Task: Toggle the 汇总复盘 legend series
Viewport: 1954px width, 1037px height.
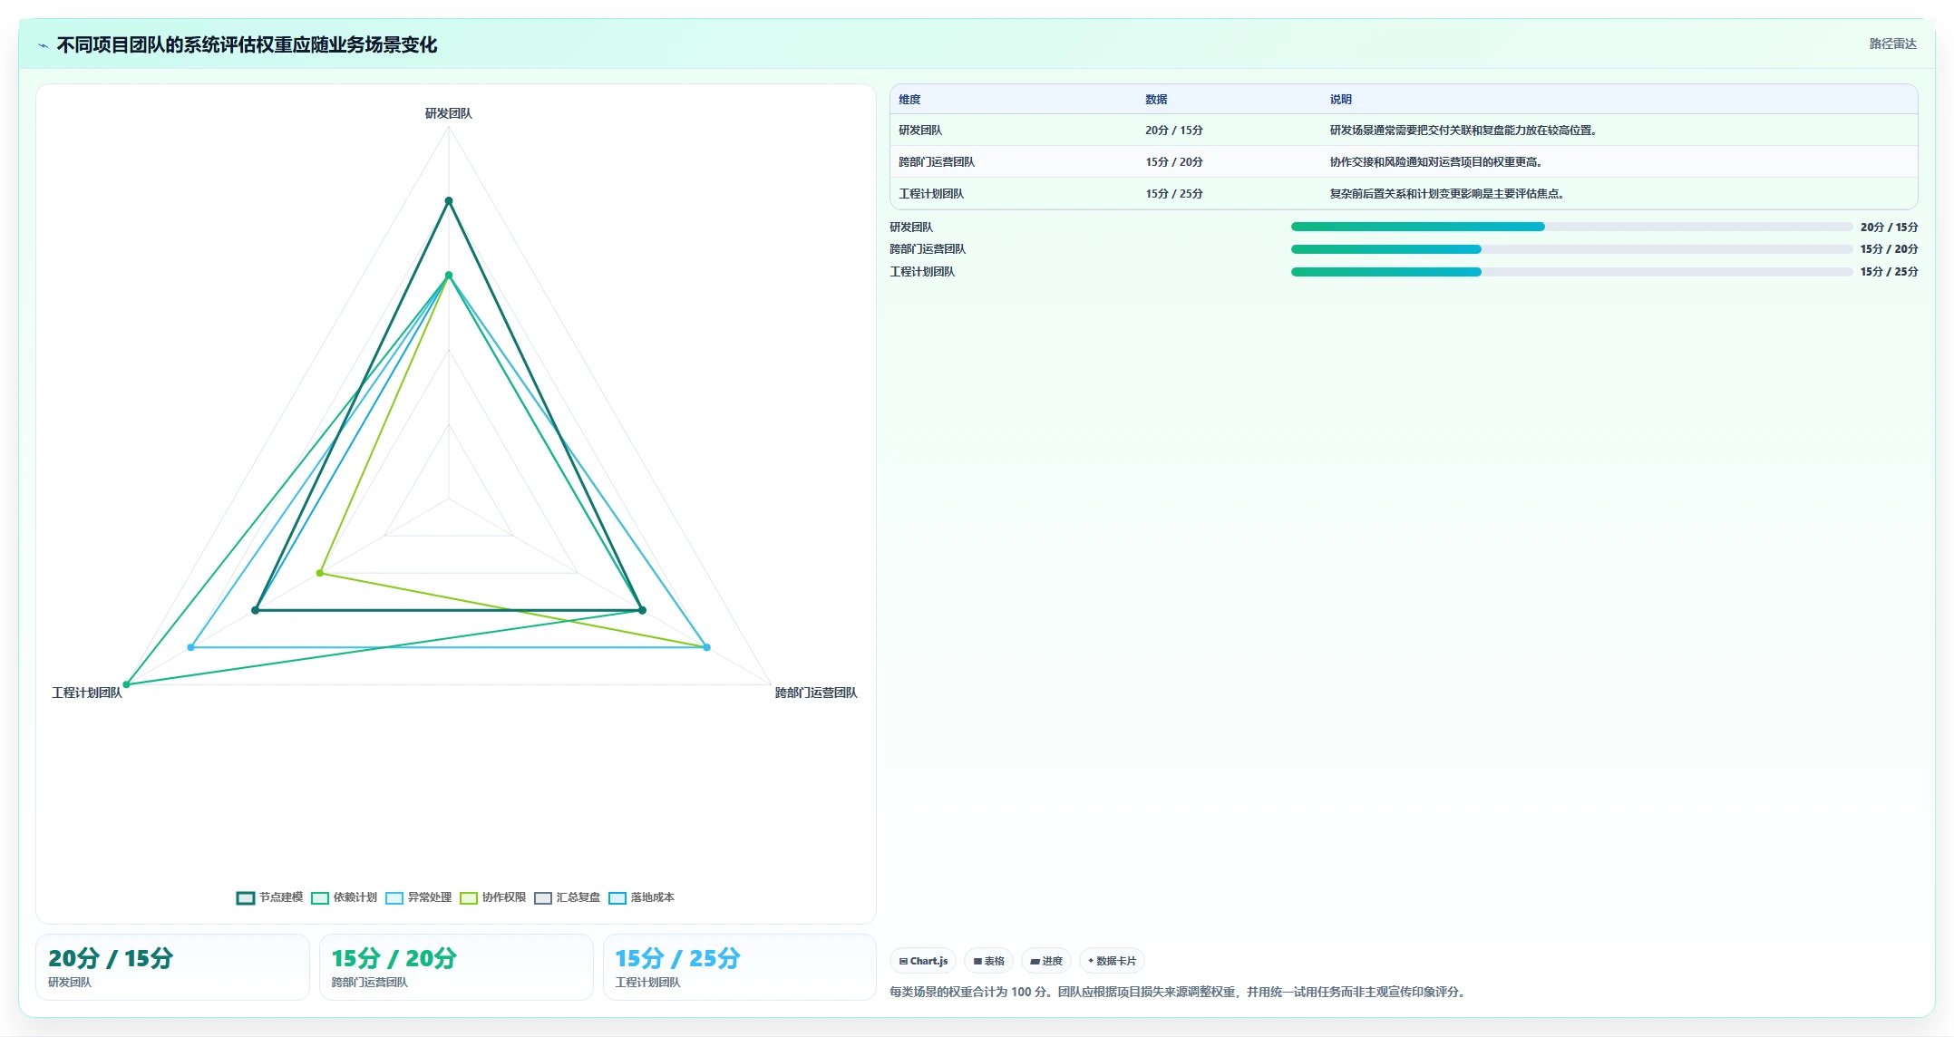Action: point(567,897)
